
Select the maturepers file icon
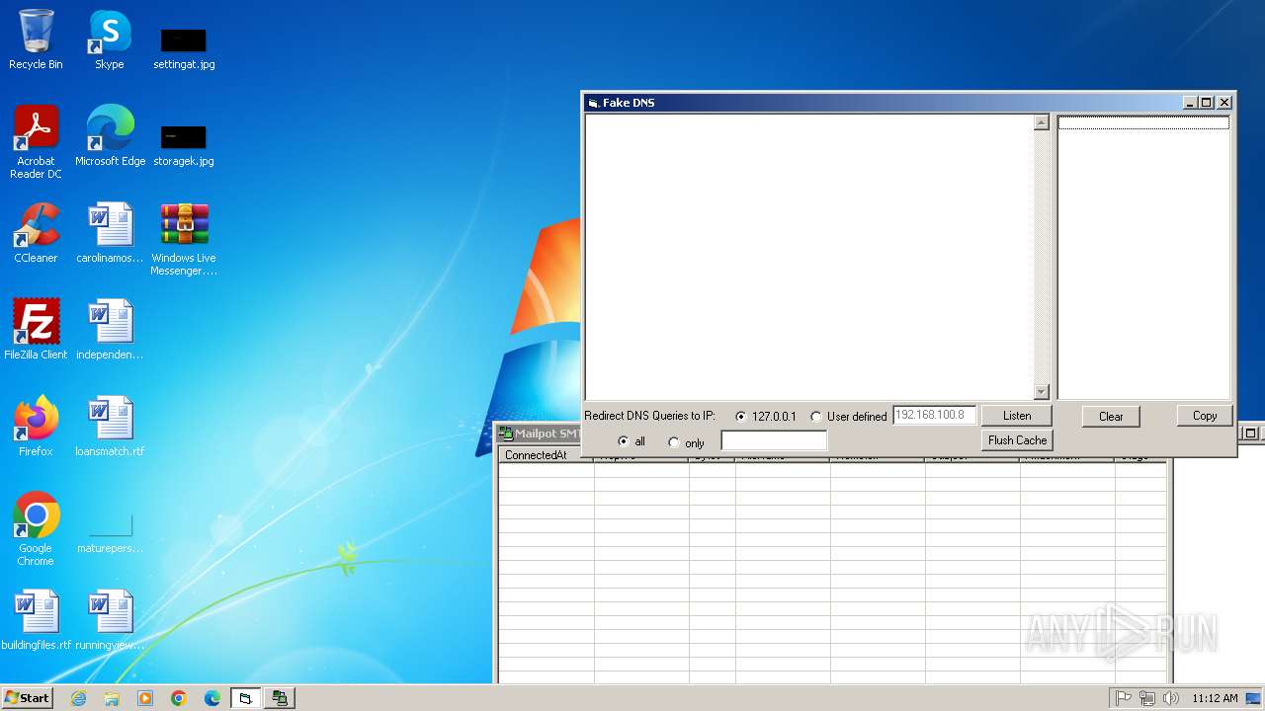(110, 531)
